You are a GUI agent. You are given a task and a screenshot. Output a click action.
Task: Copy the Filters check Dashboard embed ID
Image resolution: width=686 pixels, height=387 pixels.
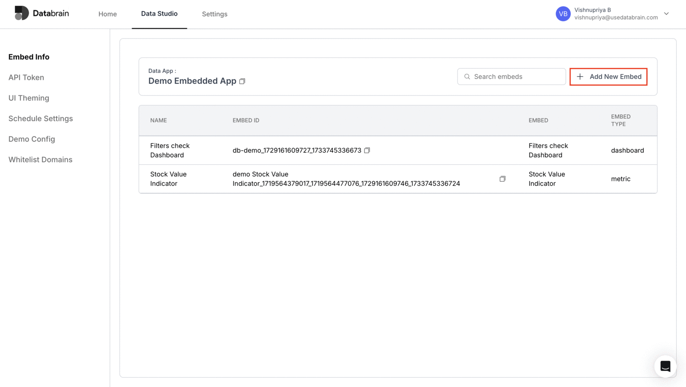pyautogui.click(x=367, y=150)
